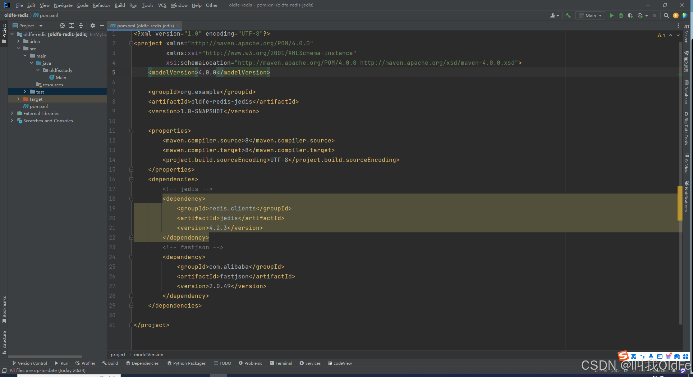Expand the .idea folder

[x=19, y=41]
